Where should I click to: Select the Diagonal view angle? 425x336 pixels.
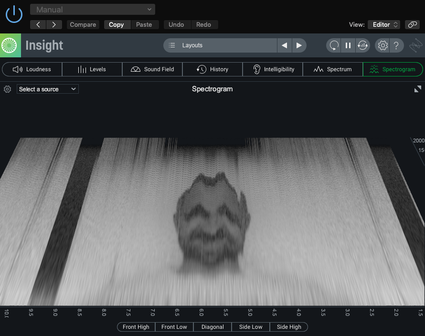(212, 327)
